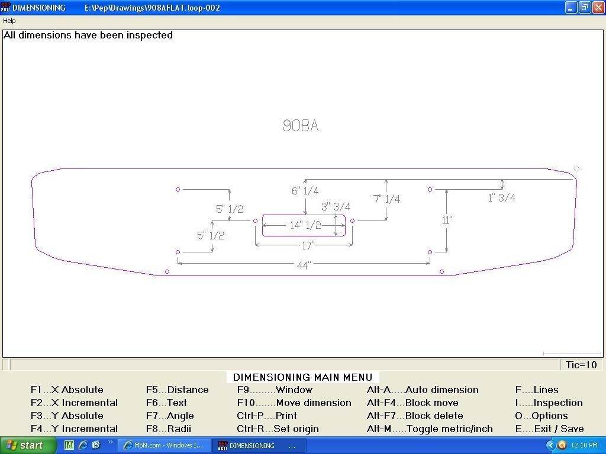Launch the green 120 quick launch icon
This screenshot has height=454, width=606.
pos(69,445)
